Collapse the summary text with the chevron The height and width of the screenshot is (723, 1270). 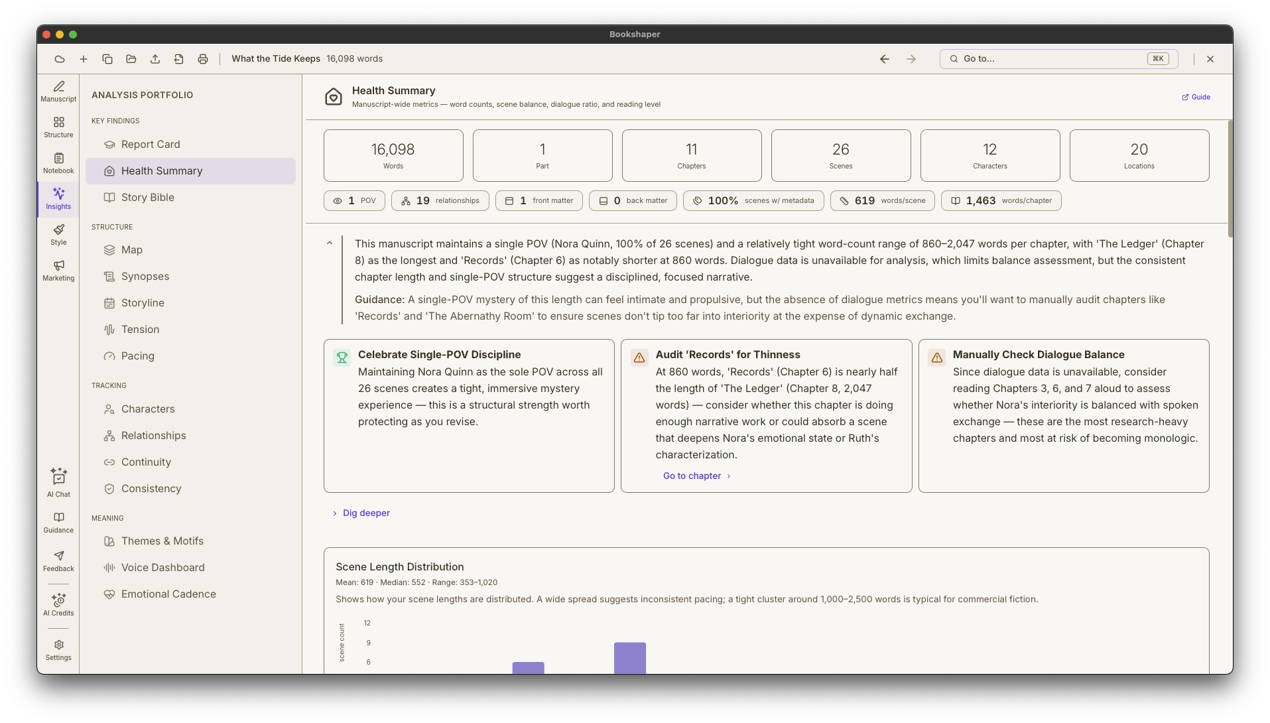[330, 243]
